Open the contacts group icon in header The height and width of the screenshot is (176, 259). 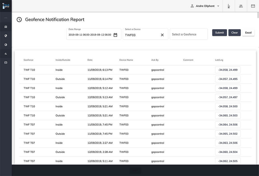click(x=241, y=6)
